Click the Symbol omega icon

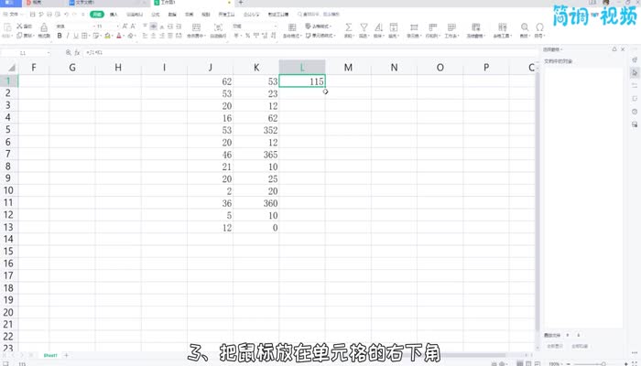click(542, 27)
